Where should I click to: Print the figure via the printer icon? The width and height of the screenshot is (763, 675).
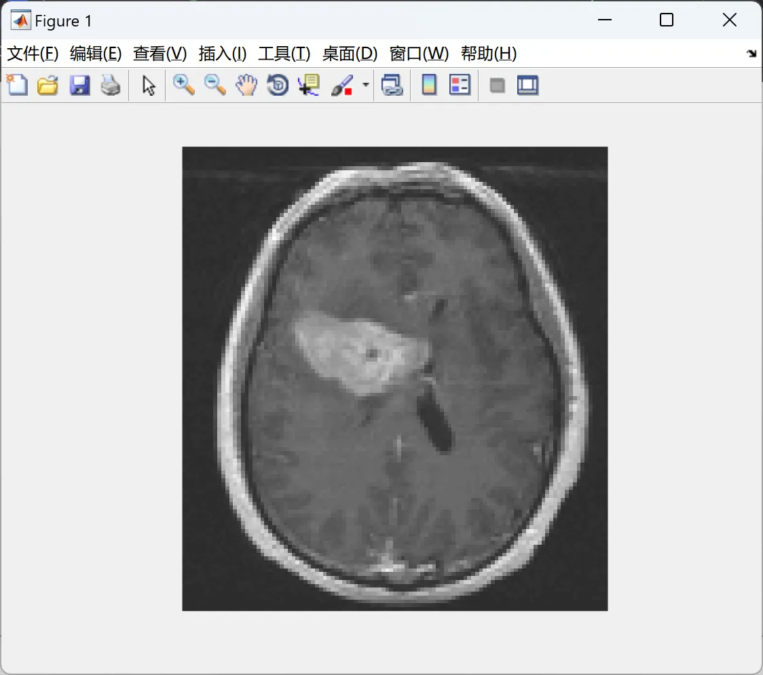(111, 85)
